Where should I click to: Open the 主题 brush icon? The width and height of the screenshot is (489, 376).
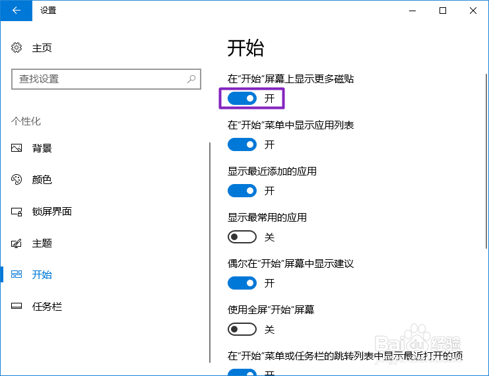point(16,243)
